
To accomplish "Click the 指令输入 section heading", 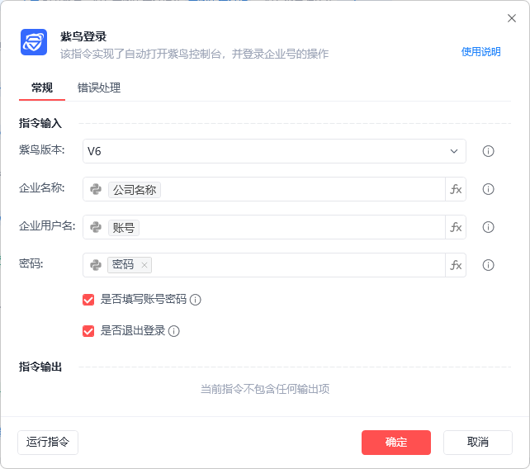I will coord(40,123).
